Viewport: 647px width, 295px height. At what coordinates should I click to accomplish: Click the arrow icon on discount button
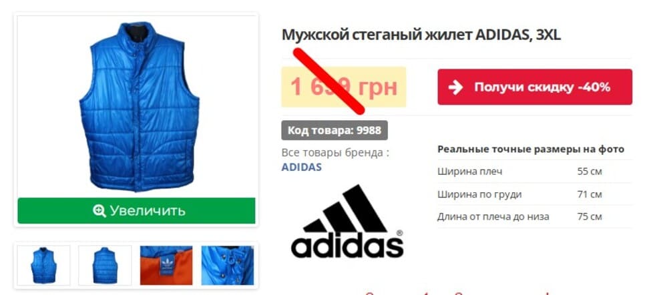(455, 87)
